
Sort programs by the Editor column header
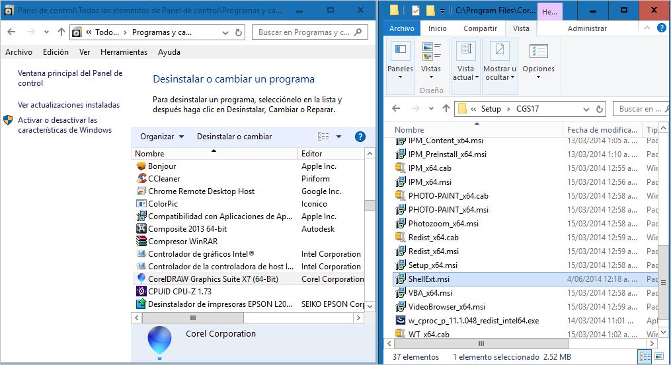[x=331, y=153]
